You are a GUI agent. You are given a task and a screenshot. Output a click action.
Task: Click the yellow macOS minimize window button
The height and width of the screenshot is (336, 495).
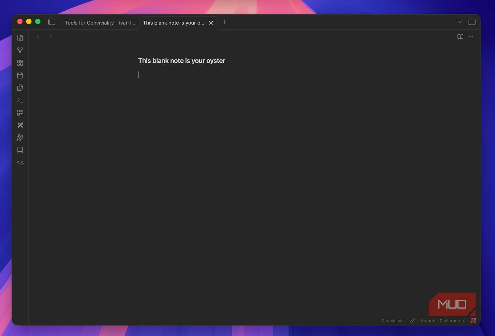[29, 21]
